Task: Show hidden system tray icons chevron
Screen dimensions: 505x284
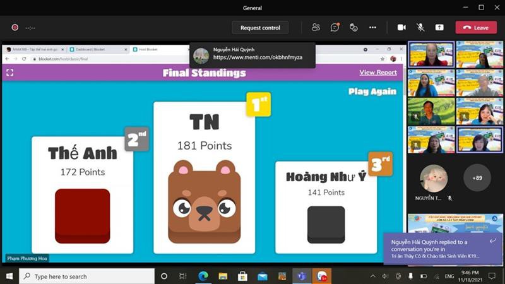Action: tap(372, 276)
